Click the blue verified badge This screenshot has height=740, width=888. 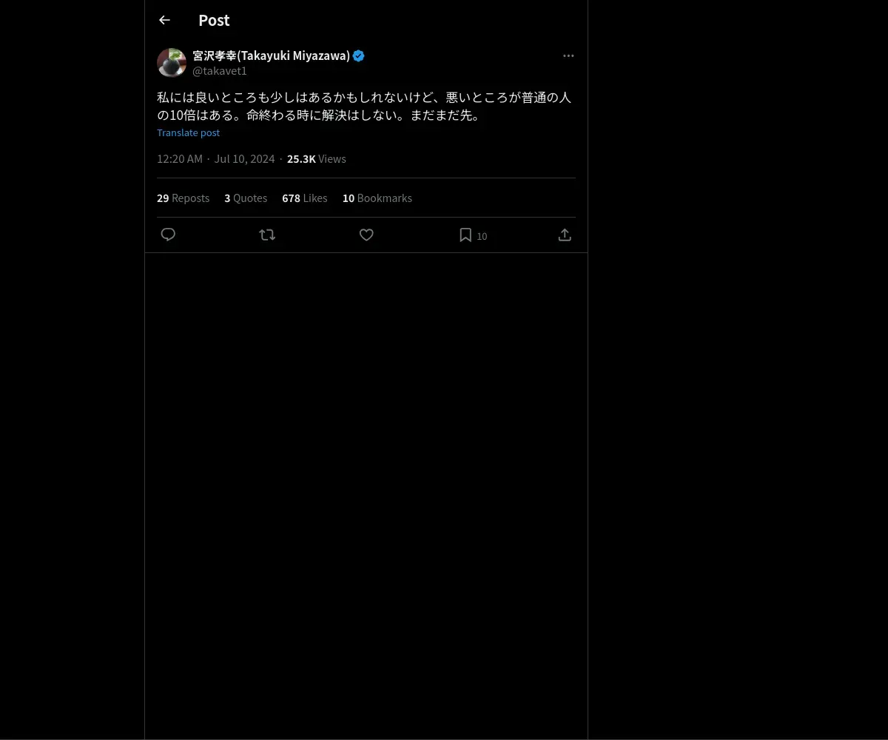(359, 55)
